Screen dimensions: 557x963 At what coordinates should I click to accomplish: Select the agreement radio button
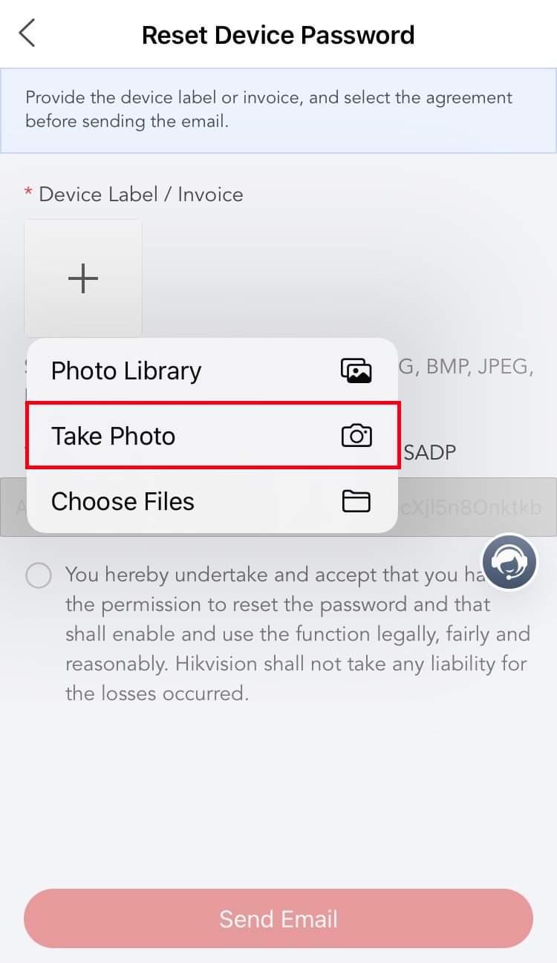[x=39, y=575]
